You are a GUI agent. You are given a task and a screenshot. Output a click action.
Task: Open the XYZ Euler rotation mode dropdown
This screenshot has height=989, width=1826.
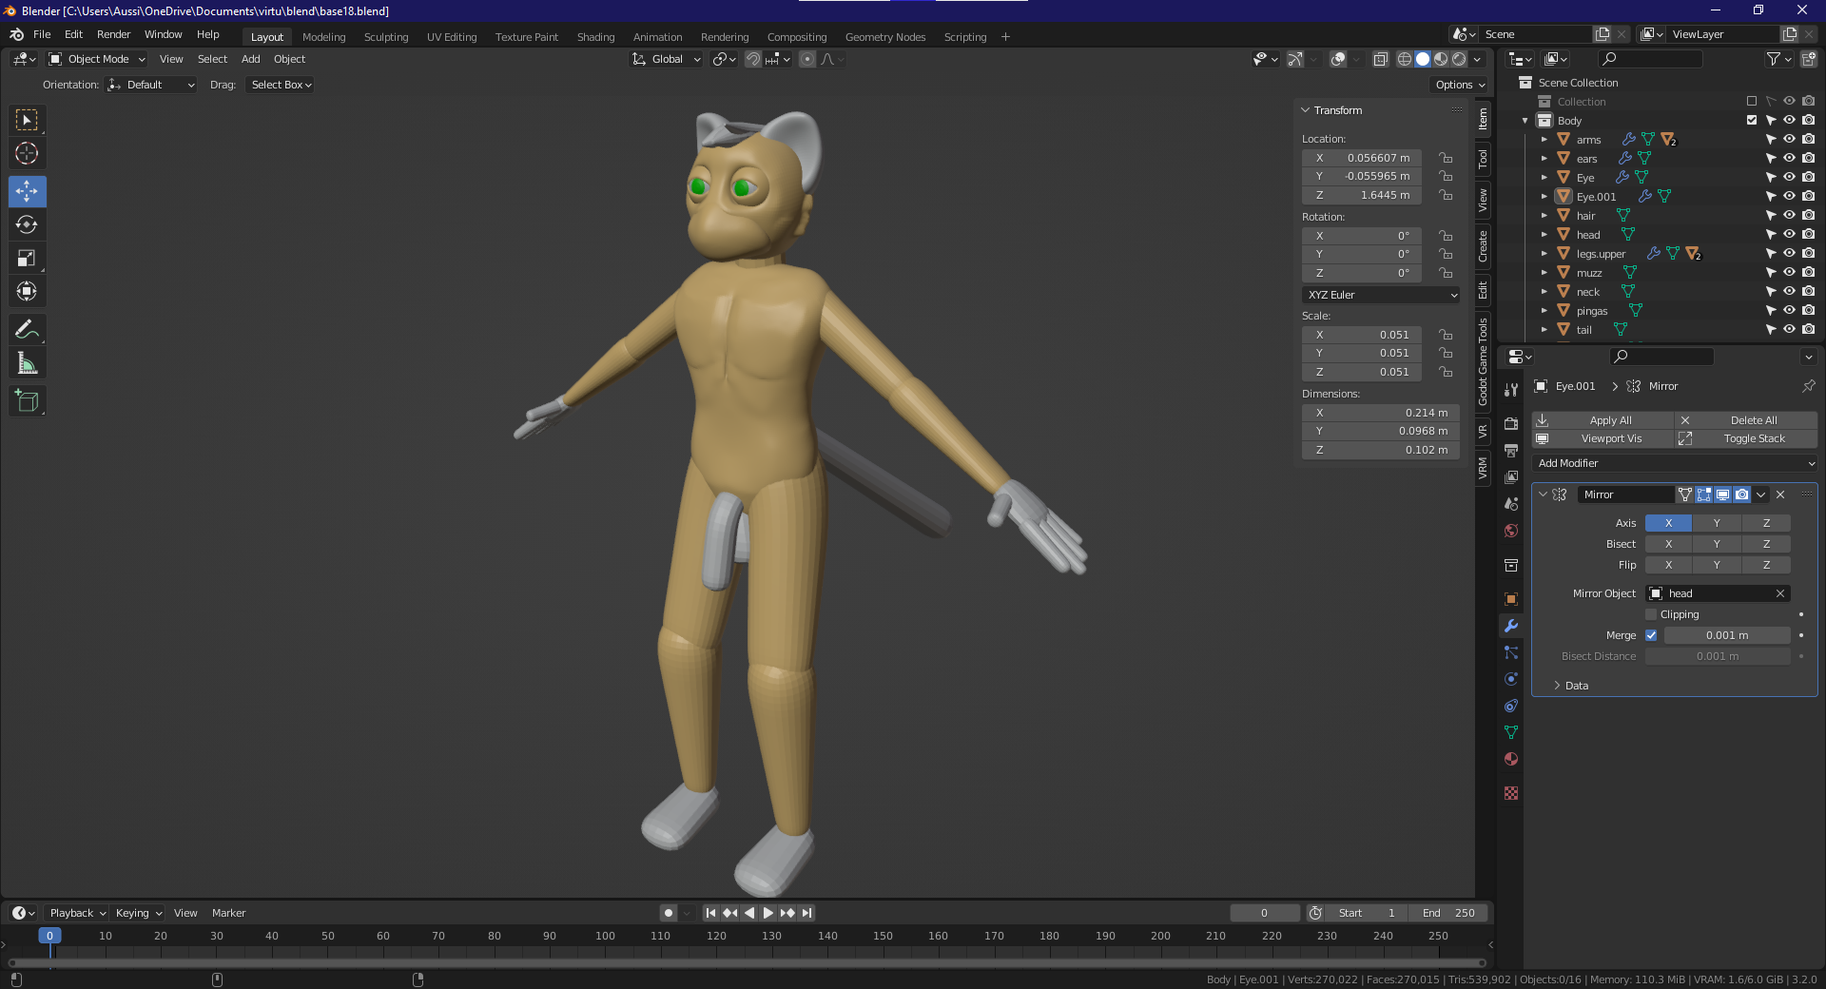[x=1381, y=295]
